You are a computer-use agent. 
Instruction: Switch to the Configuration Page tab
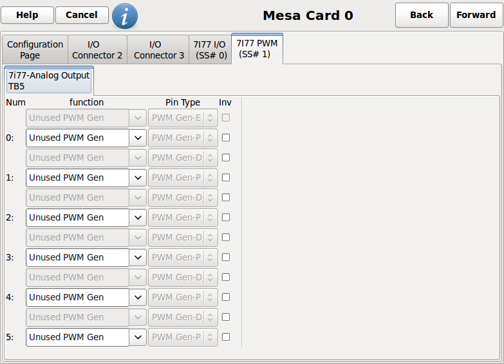[35, 50]
